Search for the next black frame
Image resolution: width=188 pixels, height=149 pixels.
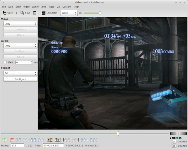coord(75,140)
